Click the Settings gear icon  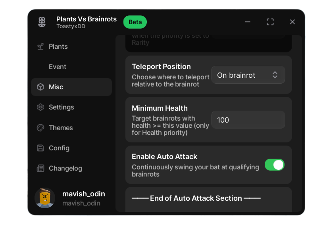click(x=40, y=107)
